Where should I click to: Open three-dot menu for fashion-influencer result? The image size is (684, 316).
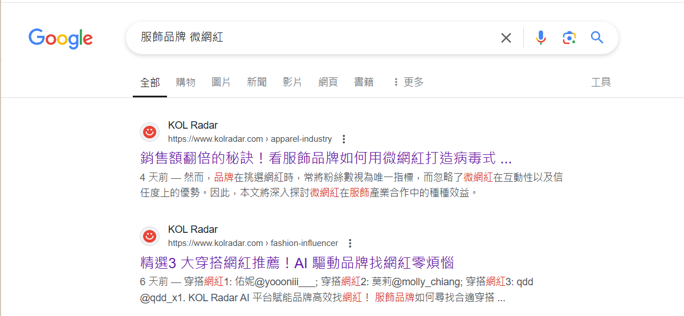point(350,244)
